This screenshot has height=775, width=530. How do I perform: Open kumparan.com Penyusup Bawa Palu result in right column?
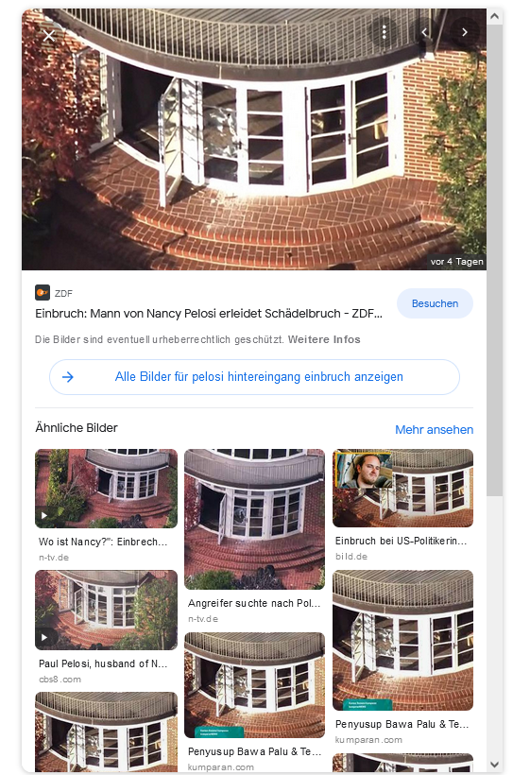click(x=402, y=640)
